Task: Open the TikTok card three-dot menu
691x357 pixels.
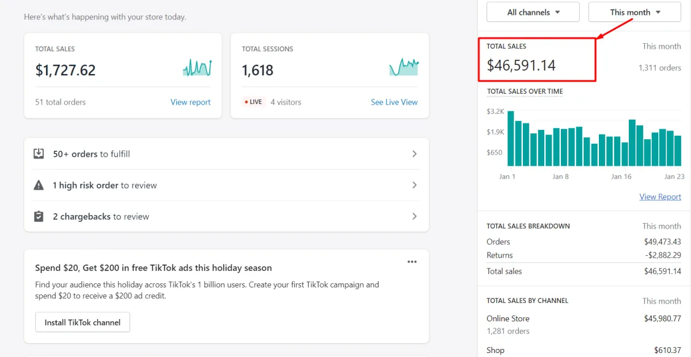Action: 412,262
